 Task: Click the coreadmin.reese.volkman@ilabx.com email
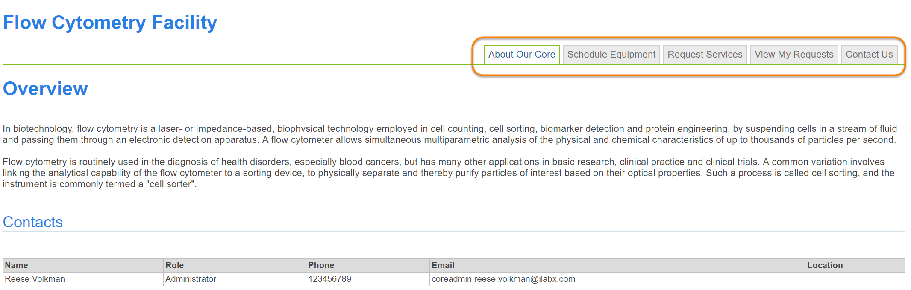(503, 279)
